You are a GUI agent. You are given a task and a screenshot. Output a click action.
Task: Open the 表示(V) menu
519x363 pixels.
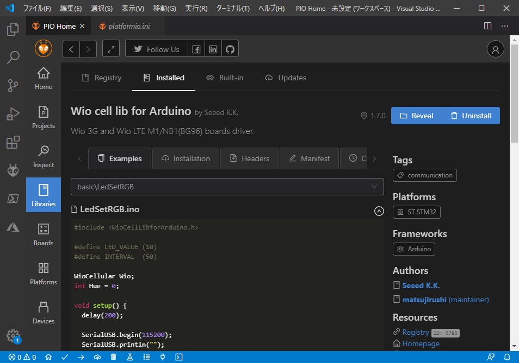pos(133,8)
